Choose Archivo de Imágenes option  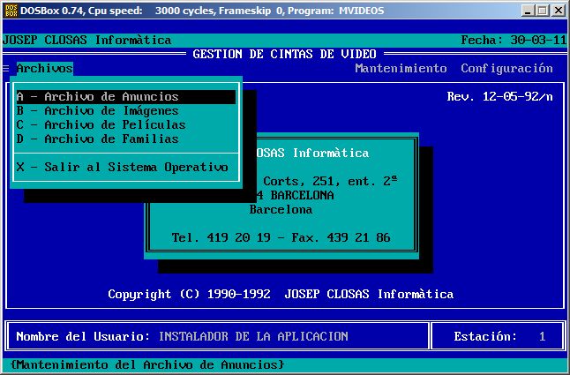coord(125,111)
